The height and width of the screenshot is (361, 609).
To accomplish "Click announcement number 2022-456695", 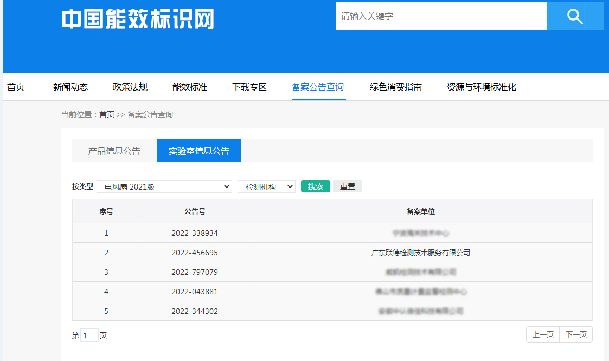I will (194, 253).
